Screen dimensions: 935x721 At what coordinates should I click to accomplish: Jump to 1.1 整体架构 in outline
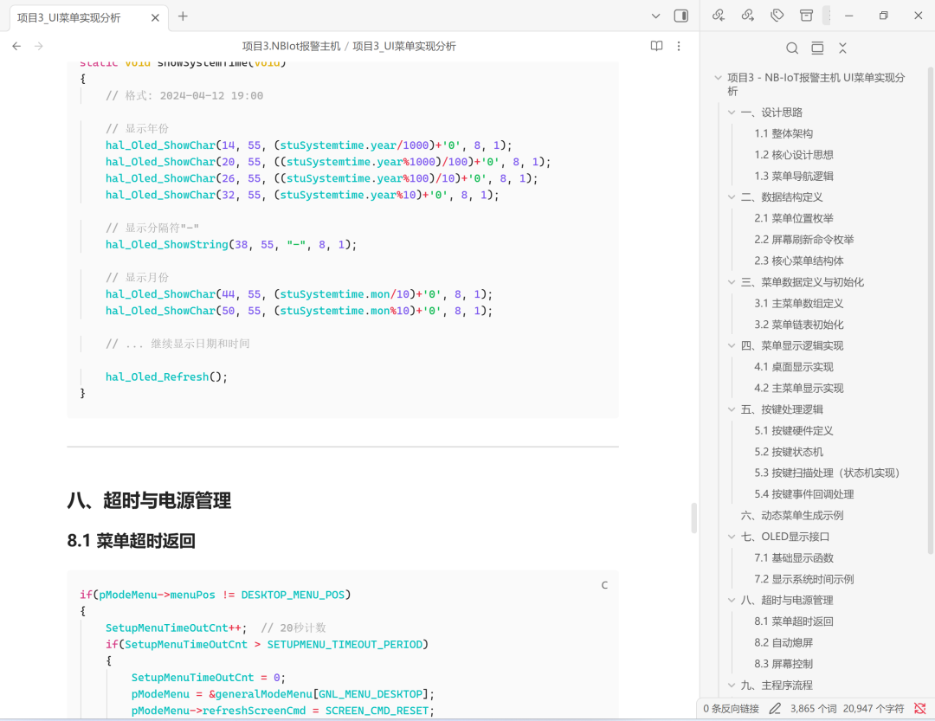(x=783, y=133)
